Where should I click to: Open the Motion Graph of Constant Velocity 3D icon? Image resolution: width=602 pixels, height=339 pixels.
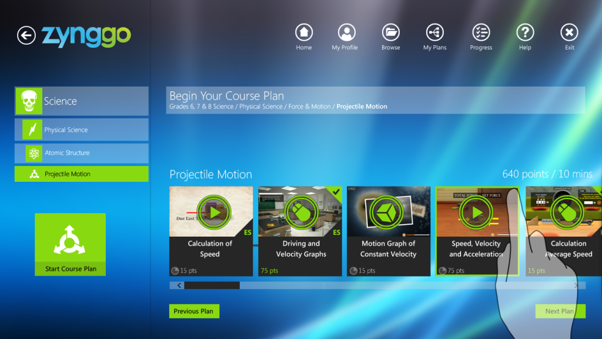386,212
